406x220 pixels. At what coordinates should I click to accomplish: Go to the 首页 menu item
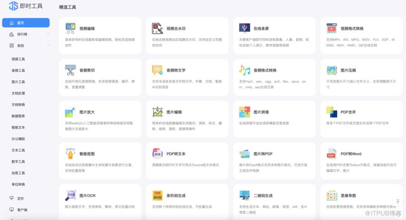tap(26, 23)
